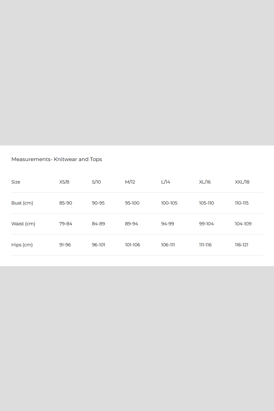Select bust measurement 110-115 cell
This screenshot has height=411, width=274.
coord(242,203)
